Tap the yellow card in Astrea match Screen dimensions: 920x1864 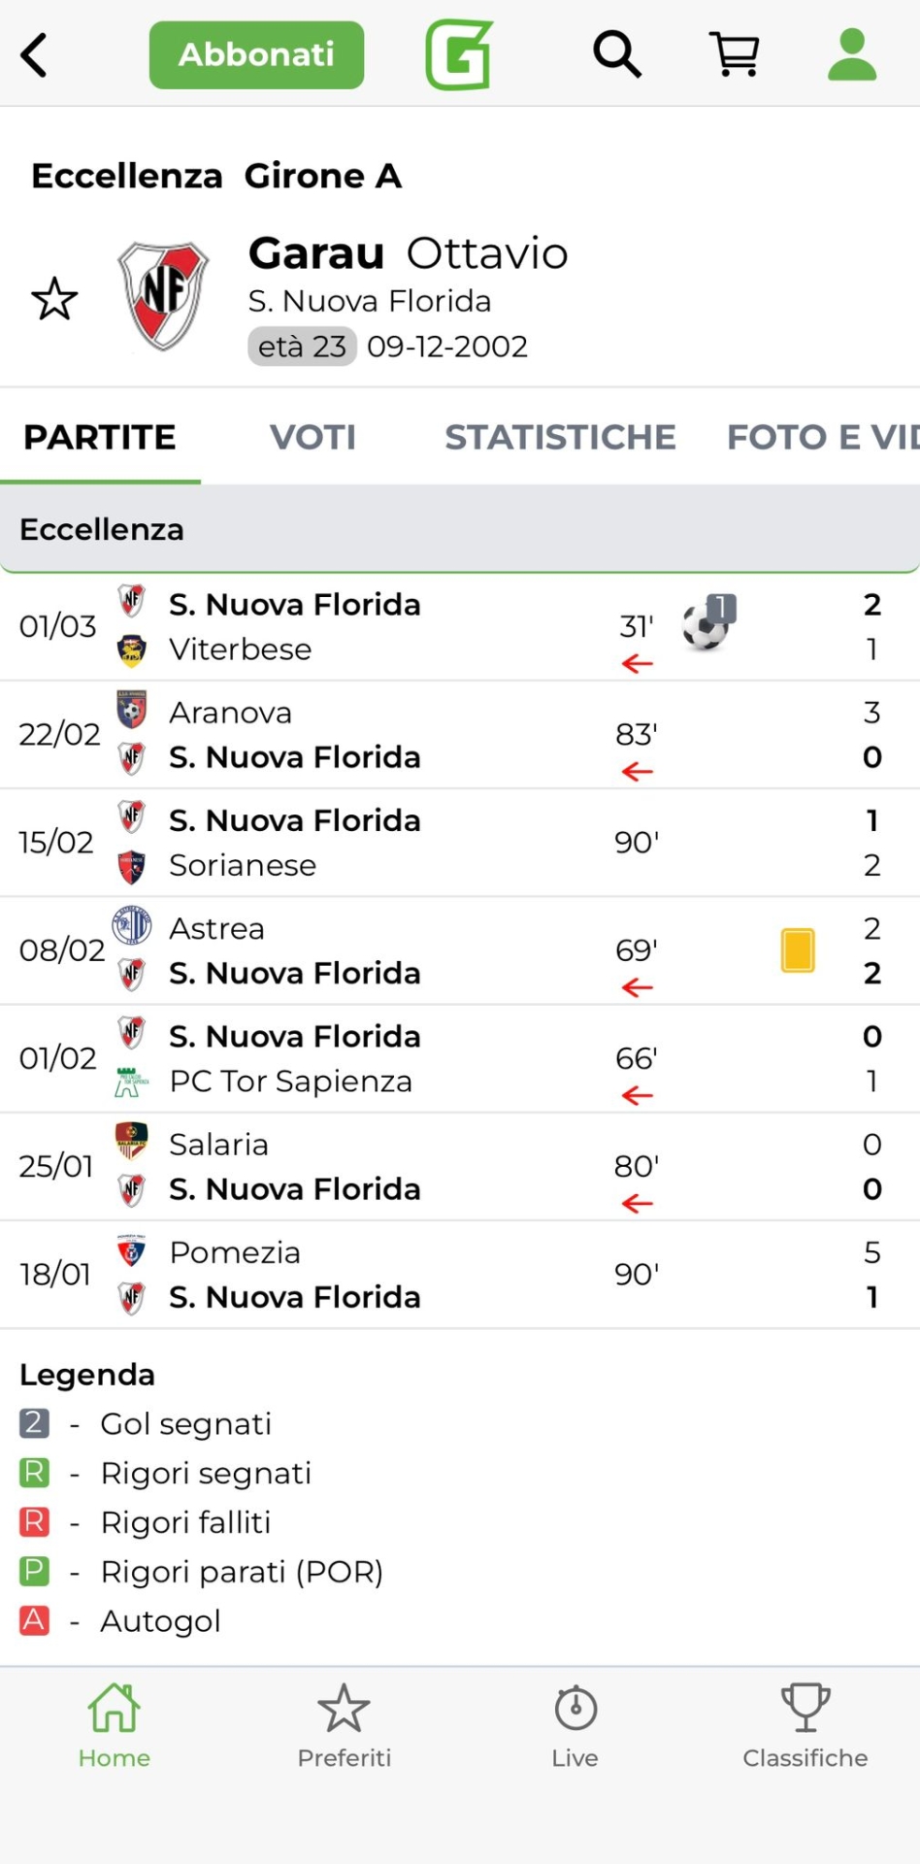(798, 949)
